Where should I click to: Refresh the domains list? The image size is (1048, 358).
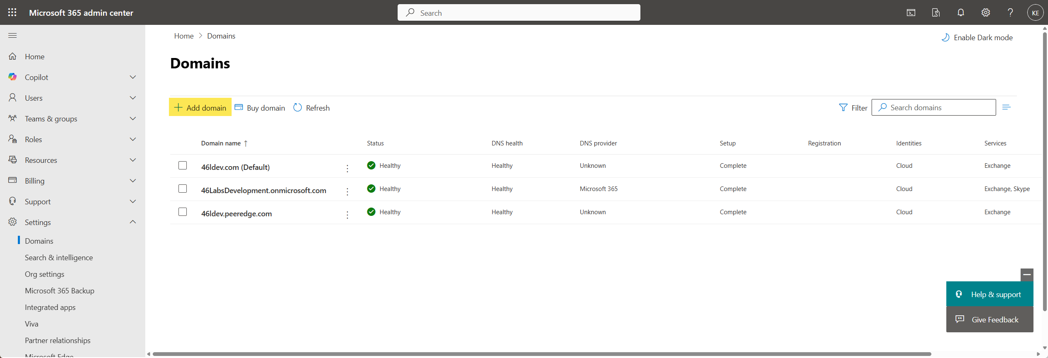[311, 108]
